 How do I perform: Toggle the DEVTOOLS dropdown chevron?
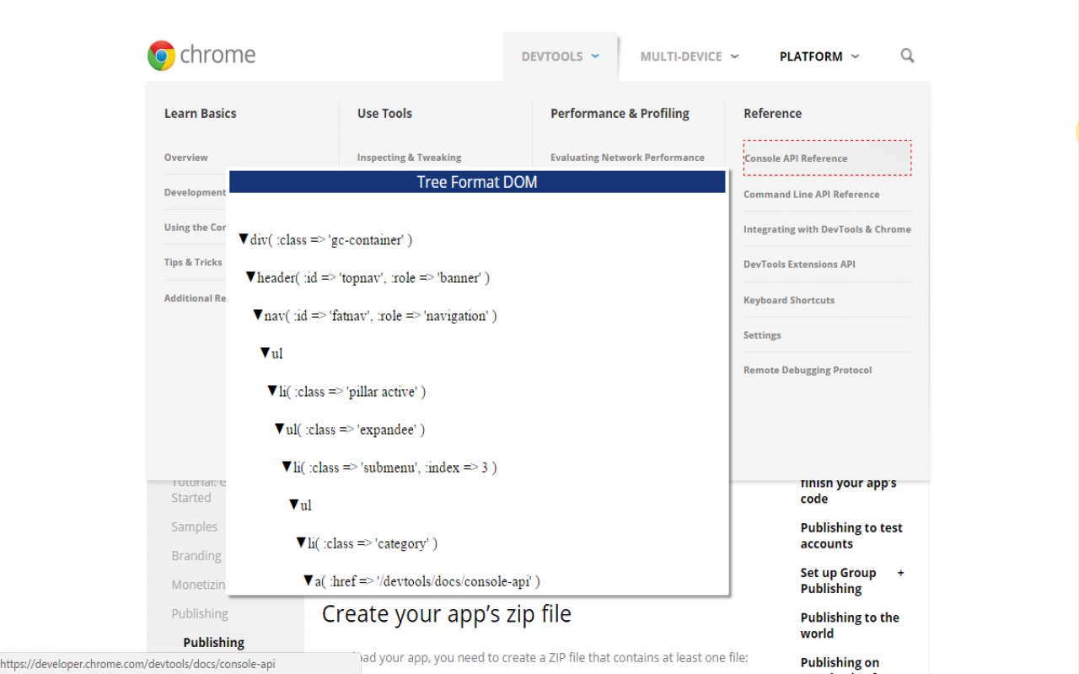595,56
